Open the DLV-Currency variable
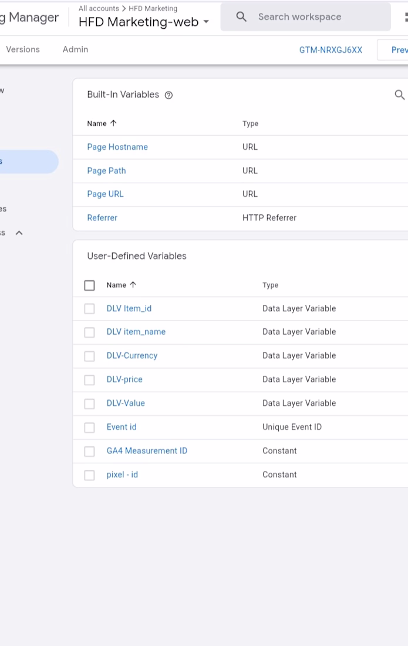The height and width of the screenshot is (646, 408). [x=131, y=355]
